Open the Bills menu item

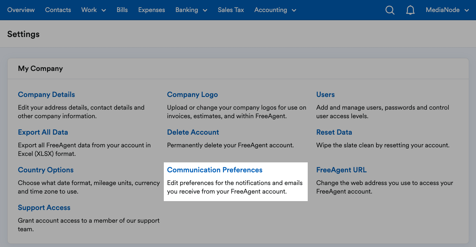pos(122,10)
